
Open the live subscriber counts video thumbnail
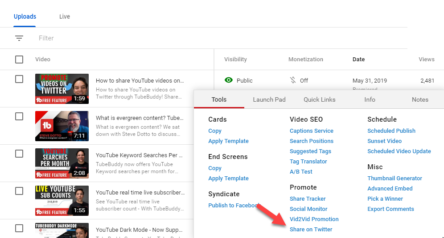coord(62,201)
